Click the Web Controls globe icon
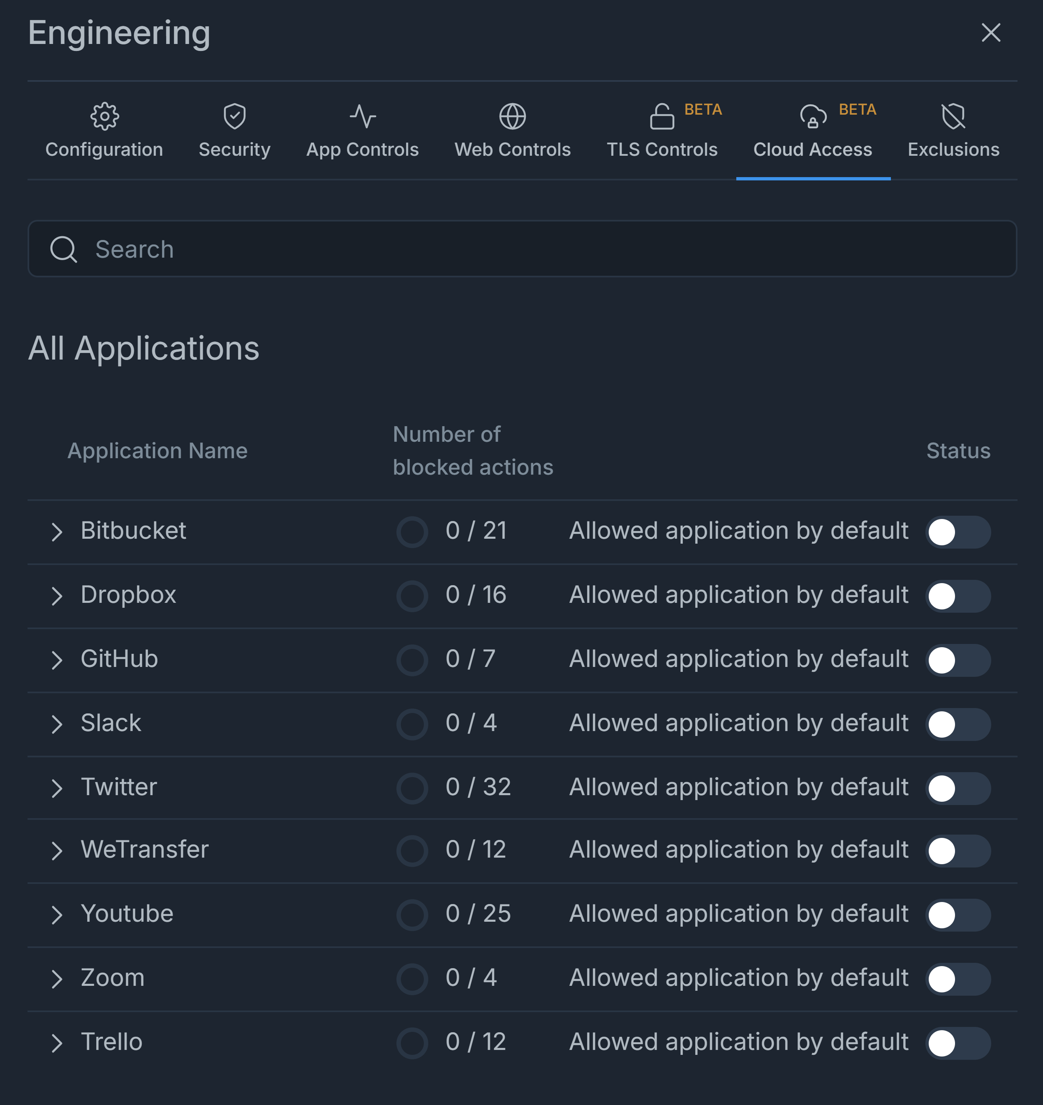The height and width of the screenshot is (1105, 1043). pos(512,117)
